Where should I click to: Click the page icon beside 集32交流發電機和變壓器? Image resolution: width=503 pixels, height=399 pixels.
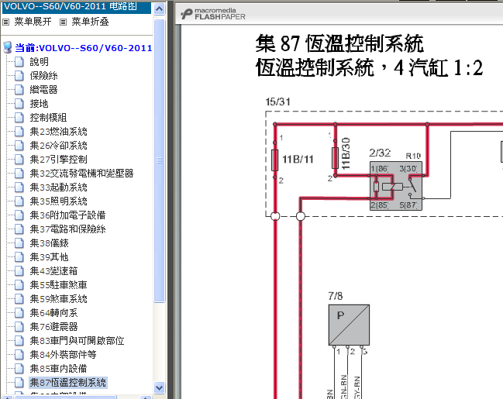[x=19, y=174]
